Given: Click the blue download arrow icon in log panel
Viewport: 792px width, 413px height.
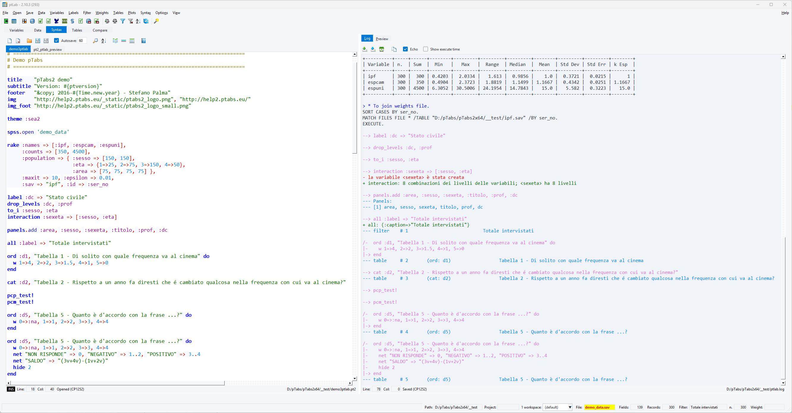Looking at the screenshot, I should pyautogui.click(x=373, y=49).
